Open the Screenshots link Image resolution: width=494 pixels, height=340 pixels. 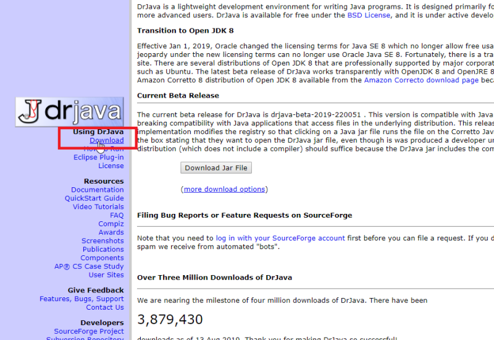pyautogui.click(x=103, y=240)
